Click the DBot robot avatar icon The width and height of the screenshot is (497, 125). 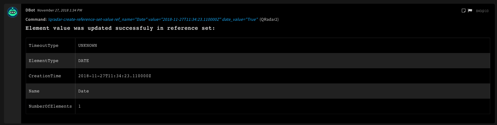(12, 12)
